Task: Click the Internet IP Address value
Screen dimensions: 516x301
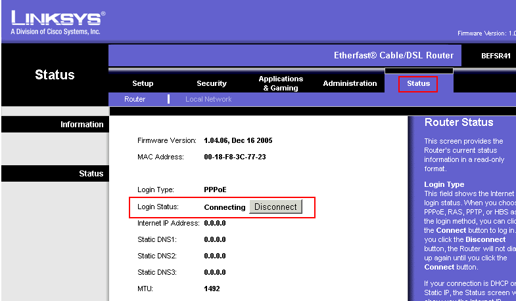Action: pyautogui.click(x=215, y=223)
